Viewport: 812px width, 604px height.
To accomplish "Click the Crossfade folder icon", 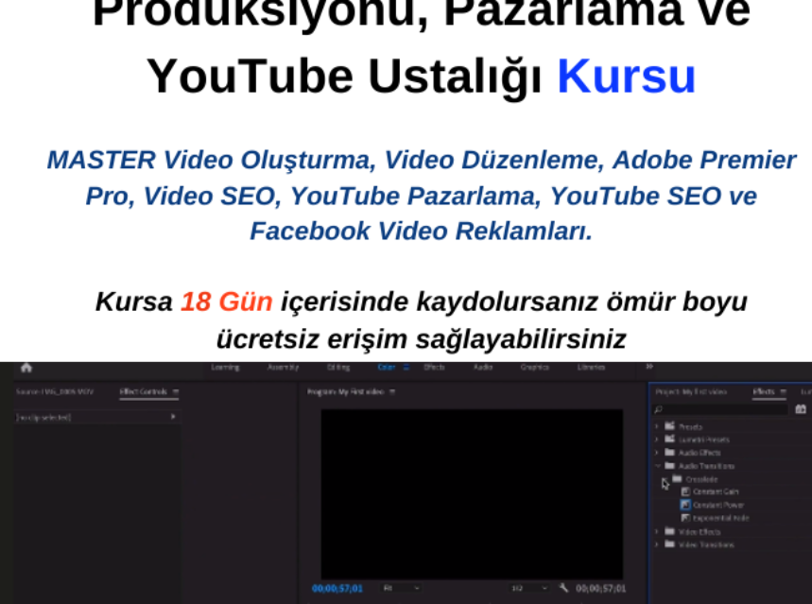I will coord(678,478).
